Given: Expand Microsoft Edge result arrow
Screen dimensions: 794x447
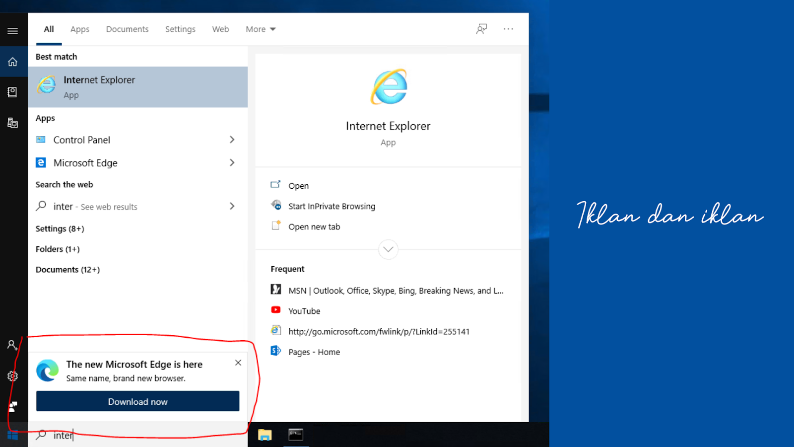Looking at the screenshot, I should coord(232,162).
